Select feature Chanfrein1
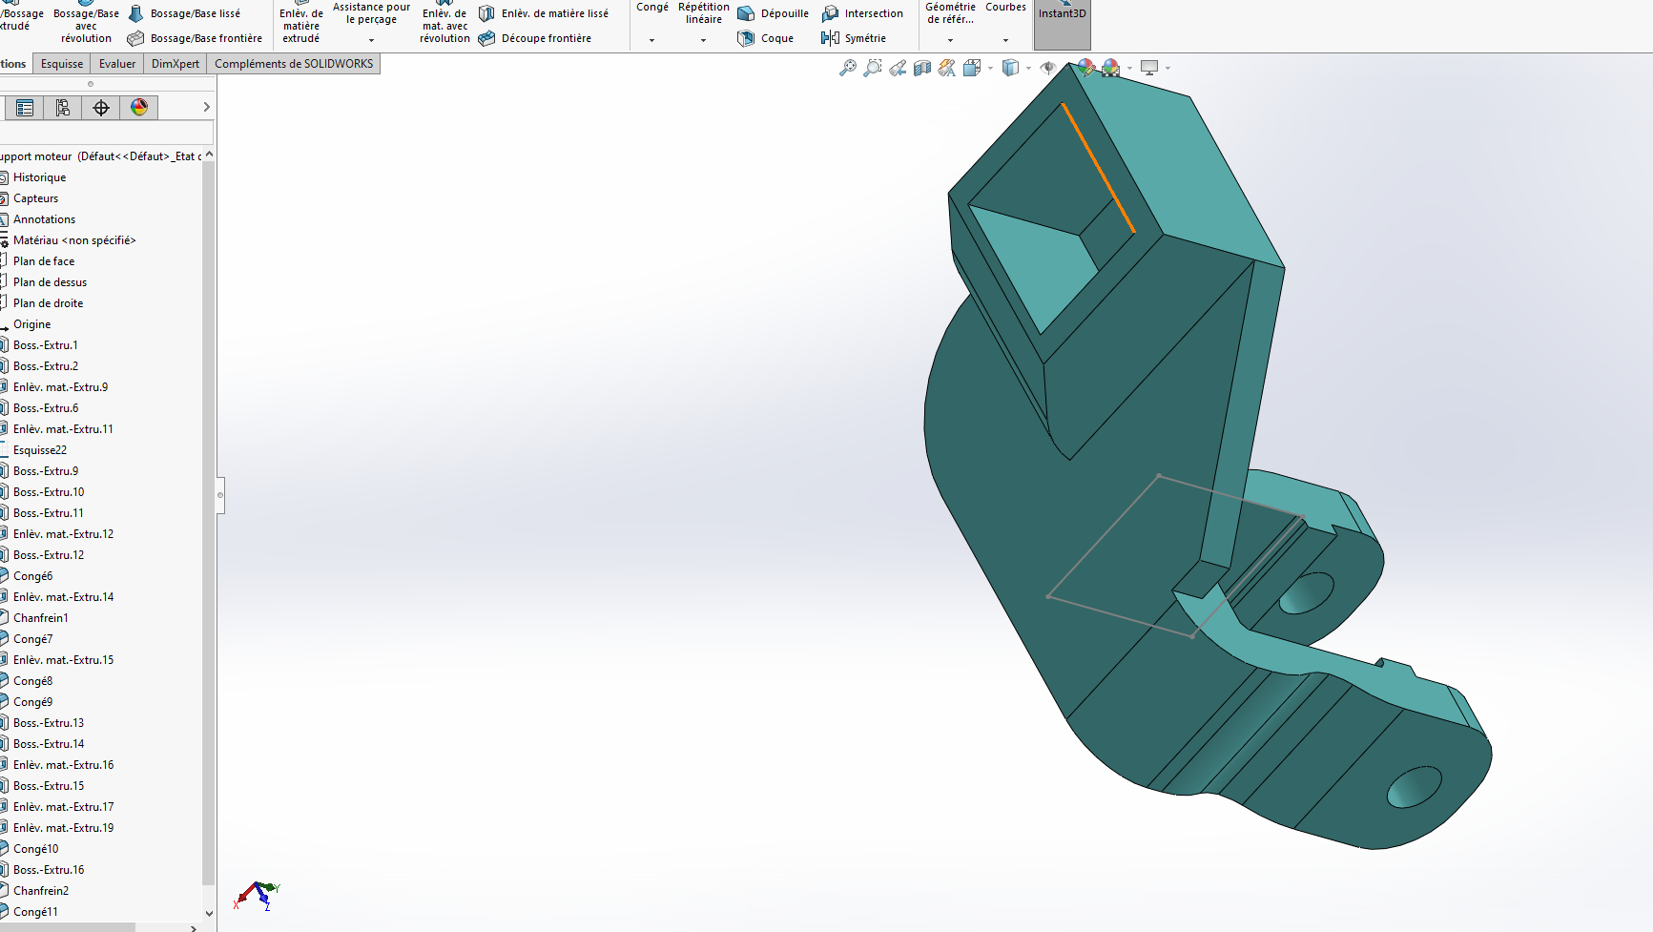1653x932 pixels. click(41, 618)
